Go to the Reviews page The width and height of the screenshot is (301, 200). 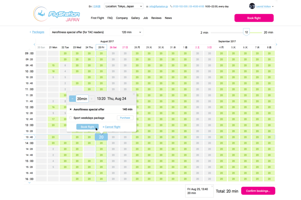point(156,18)
